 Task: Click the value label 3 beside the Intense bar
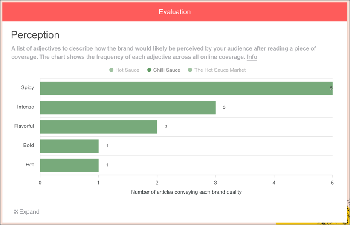tap(224, 107)
